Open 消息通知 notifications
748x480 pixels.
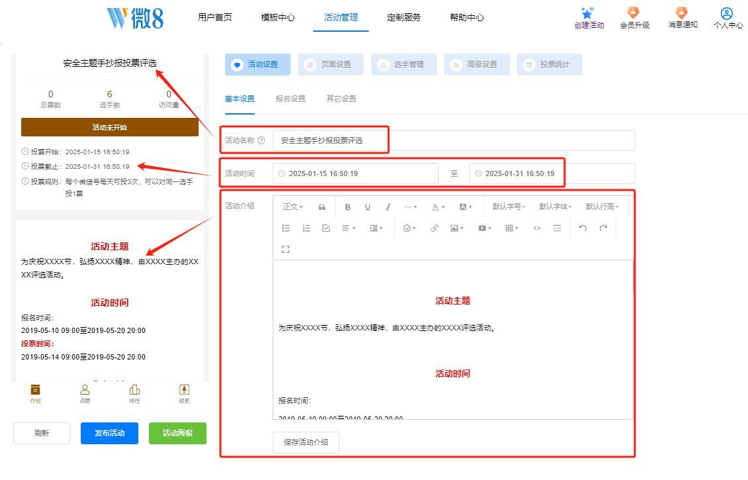(x=682, y=18)
